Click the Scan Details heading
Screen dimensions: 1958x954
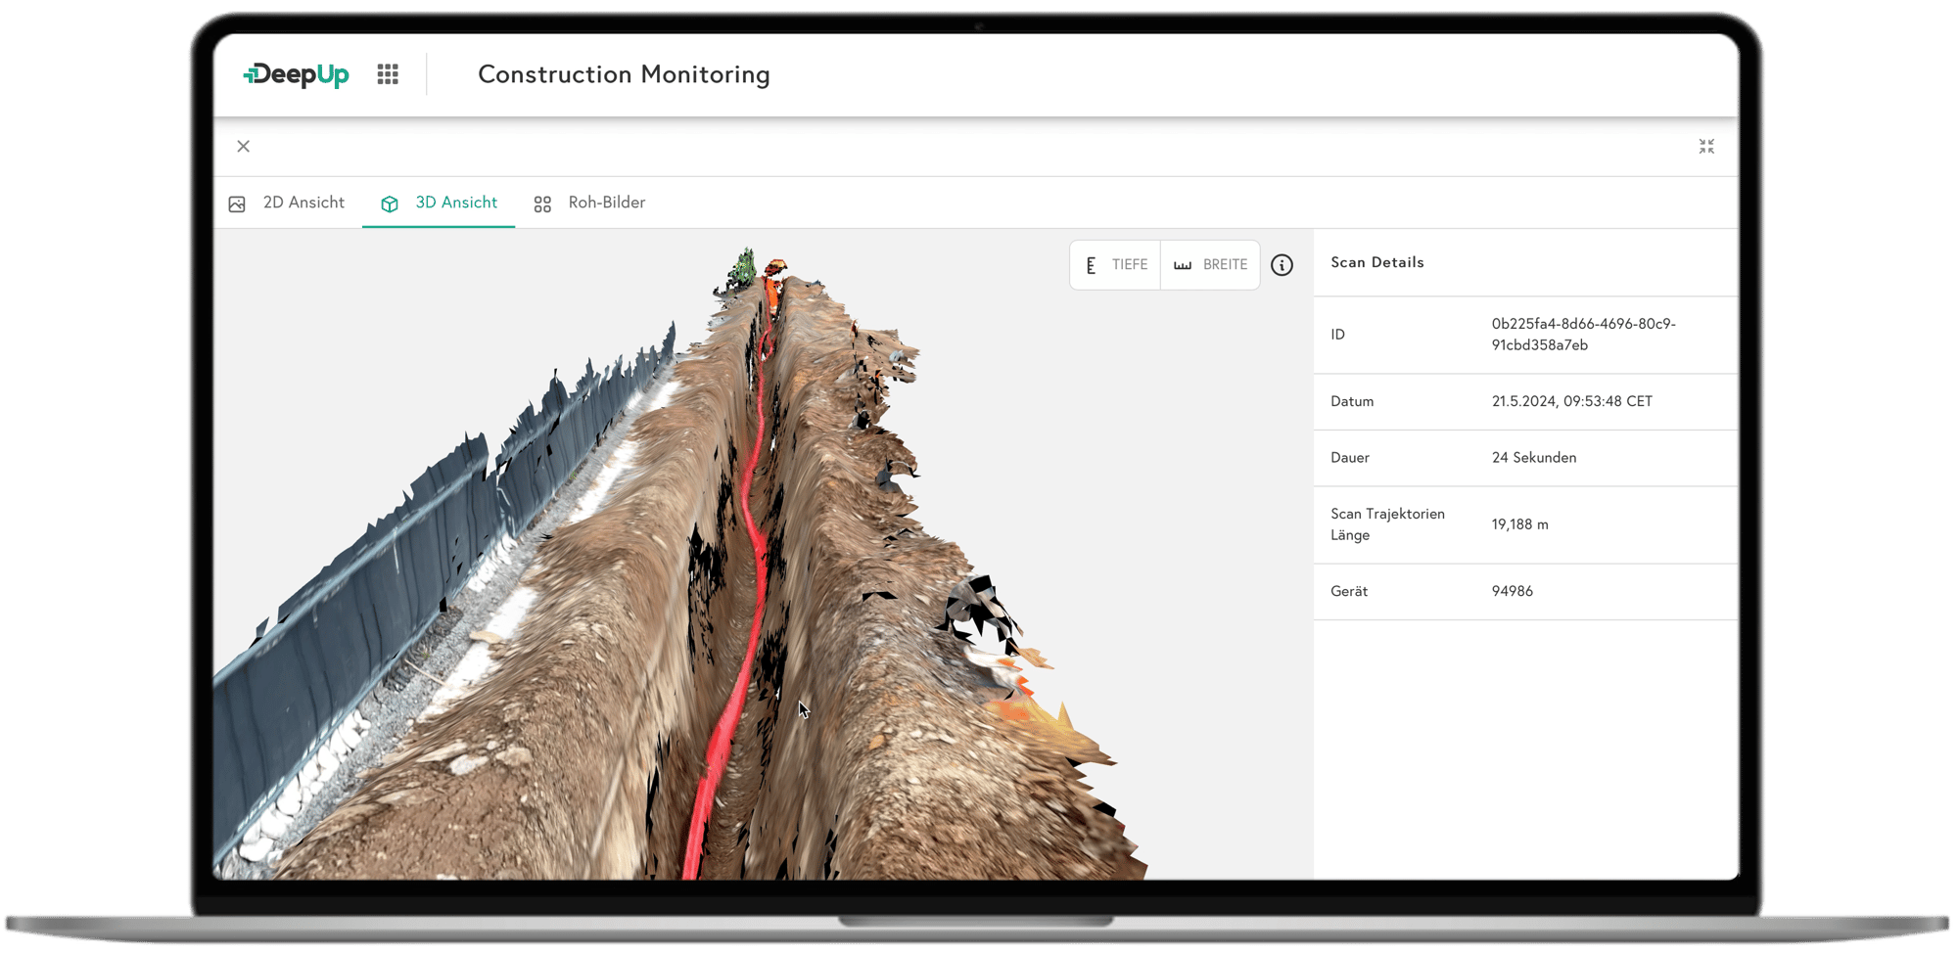coord(1376,262)
